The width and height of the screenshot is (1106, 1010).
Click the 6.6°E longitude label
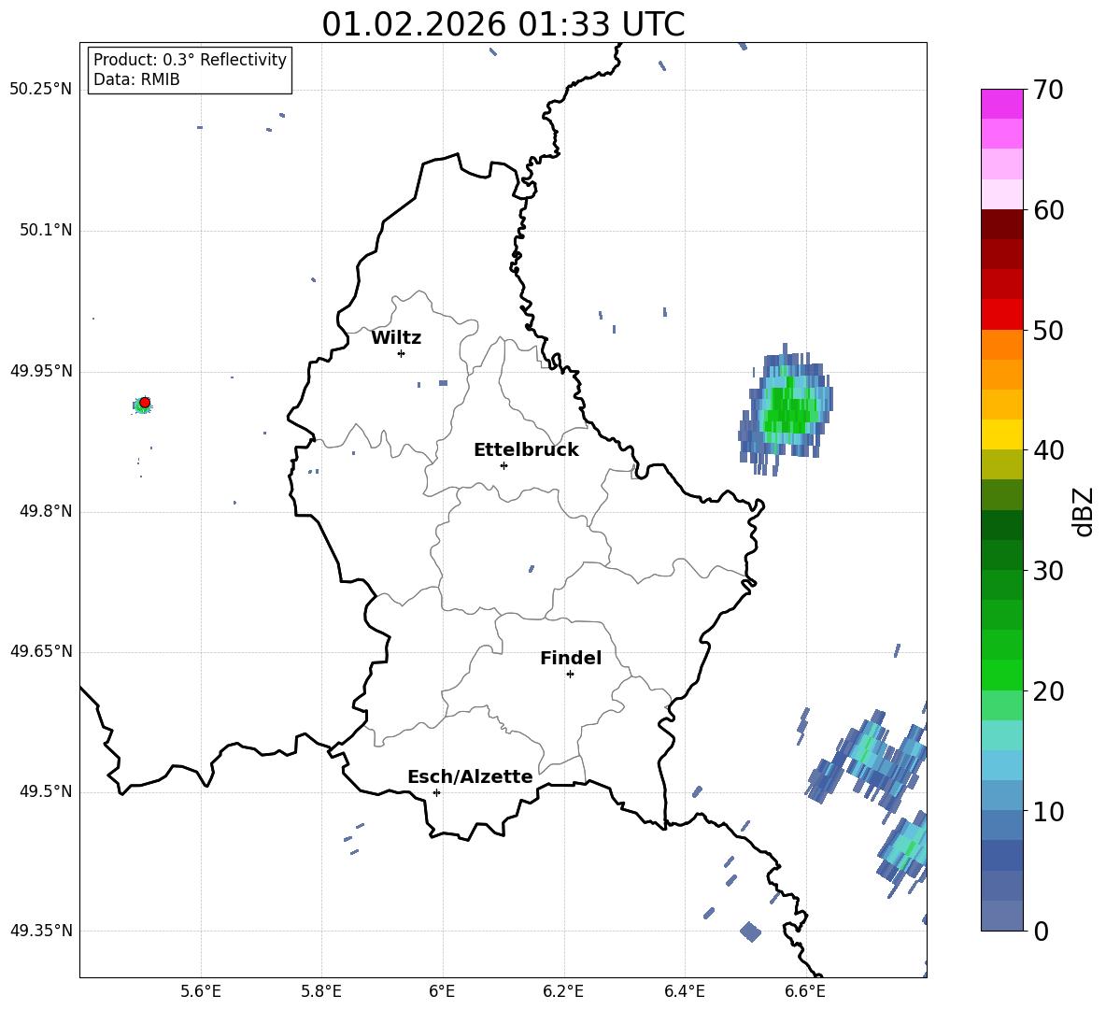tap(805, 991)
